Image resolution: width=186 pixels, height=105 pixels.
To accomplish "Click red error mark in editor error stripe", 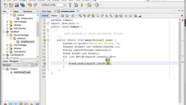I will (183, 62).
